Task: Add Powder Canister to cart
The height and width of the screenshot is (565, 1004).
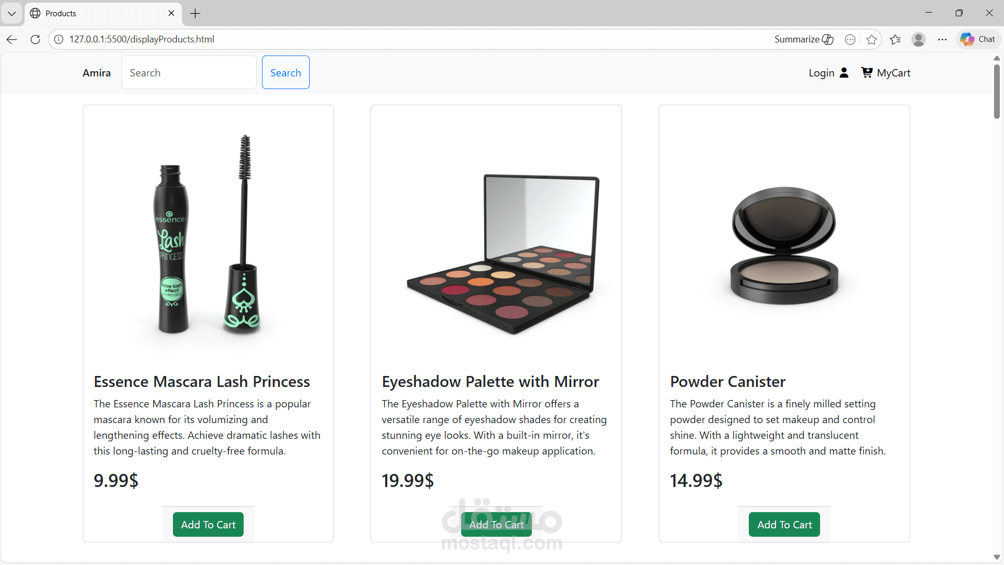Action: click(x=784, y=524)
